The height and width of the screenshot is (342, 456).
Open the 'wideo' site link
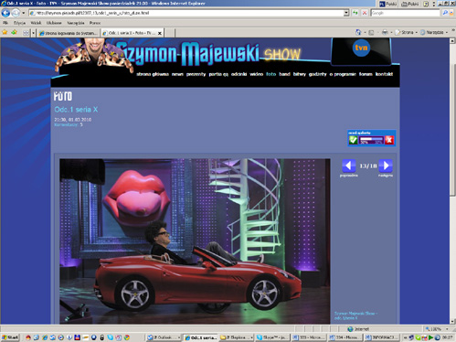[256, 74]
